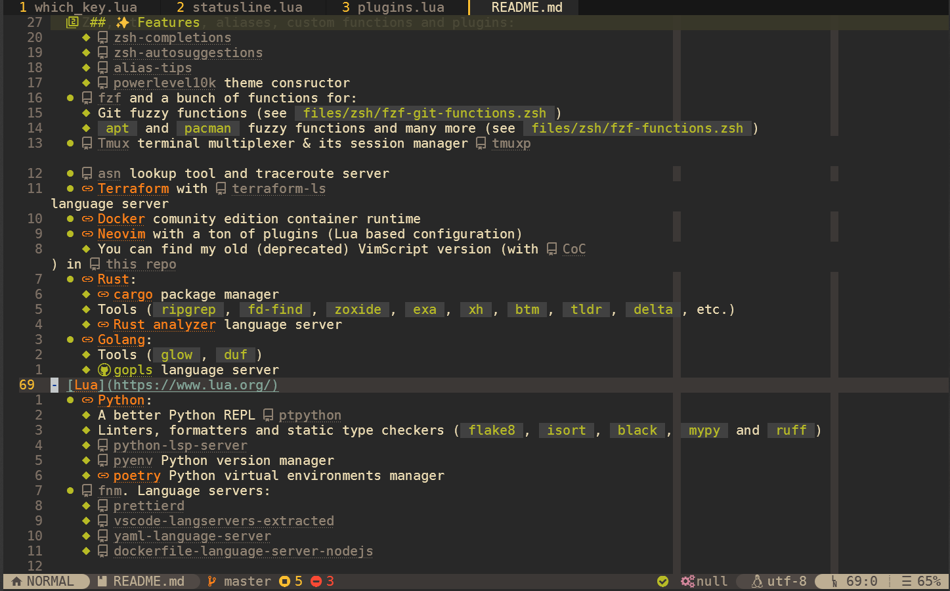Click the ruff inline code
950x591 pixels.
click(791, 430)
